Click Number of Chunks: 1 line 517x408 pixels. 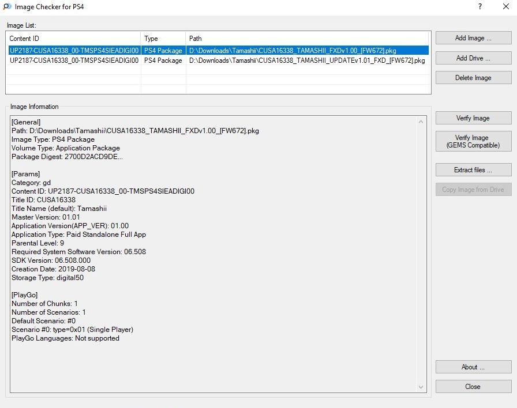(44, 304)
